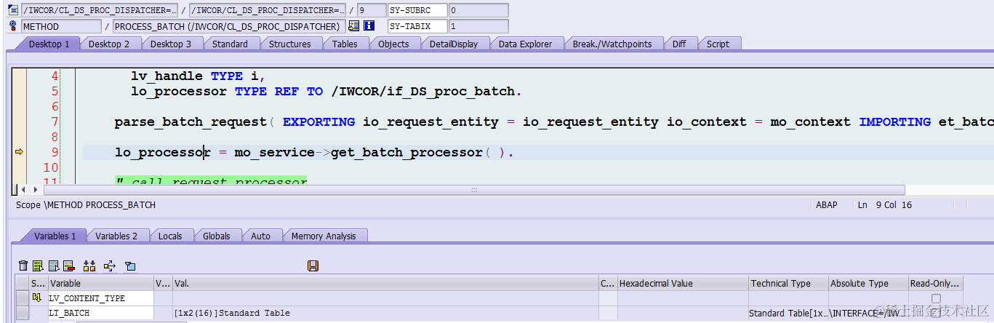The image size is (994, 323).
Task: Click the third list icon in variables toolbar
Action: pos(53,266)
